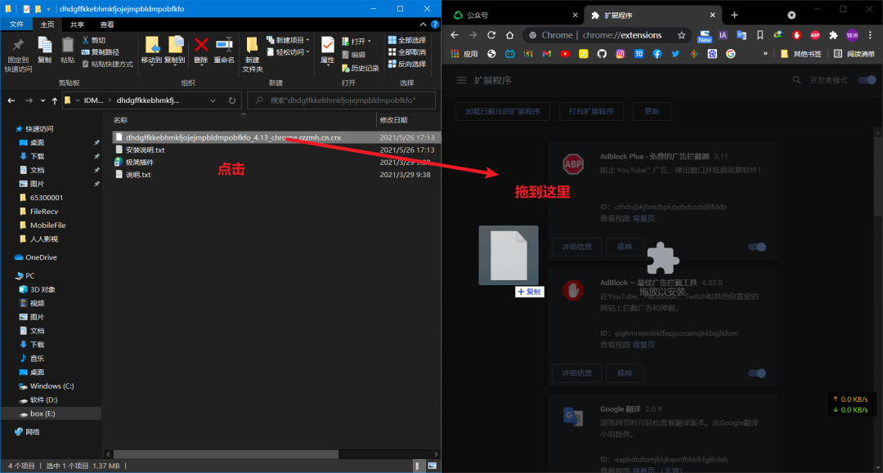Click Select all (全部选择) in ribbon
The height and width of the screenshot is (473, 883).
click(406, 41)
